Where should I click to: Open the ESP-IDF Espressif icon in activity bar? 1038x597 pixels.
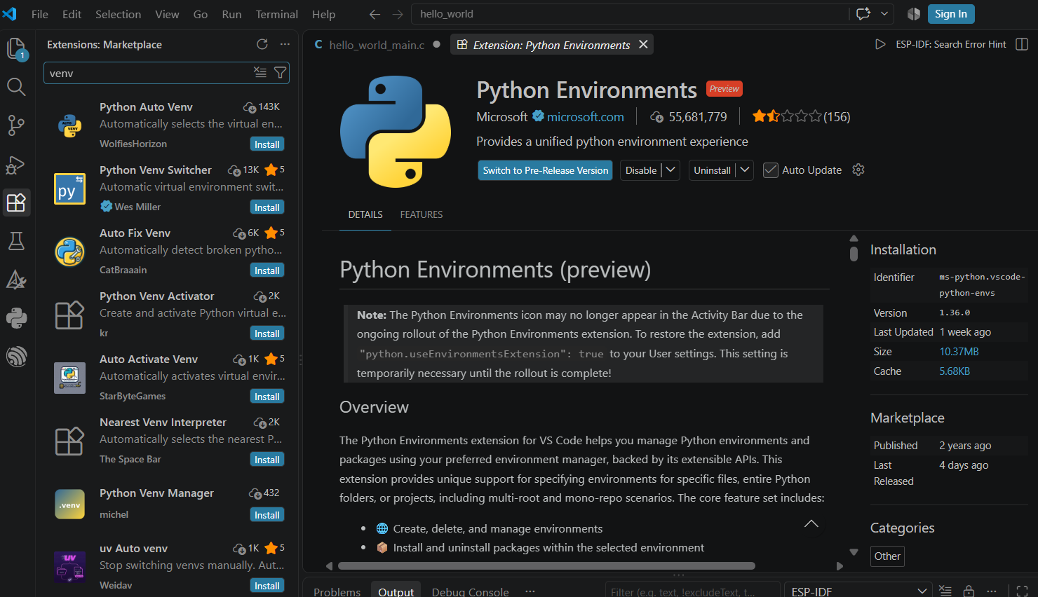pyautogui.click(x=16, y=357)
